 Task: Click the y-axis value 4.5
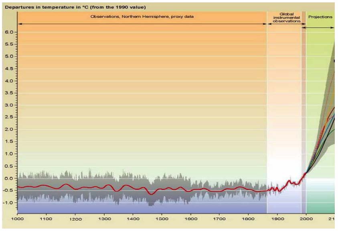click(9, 69)
